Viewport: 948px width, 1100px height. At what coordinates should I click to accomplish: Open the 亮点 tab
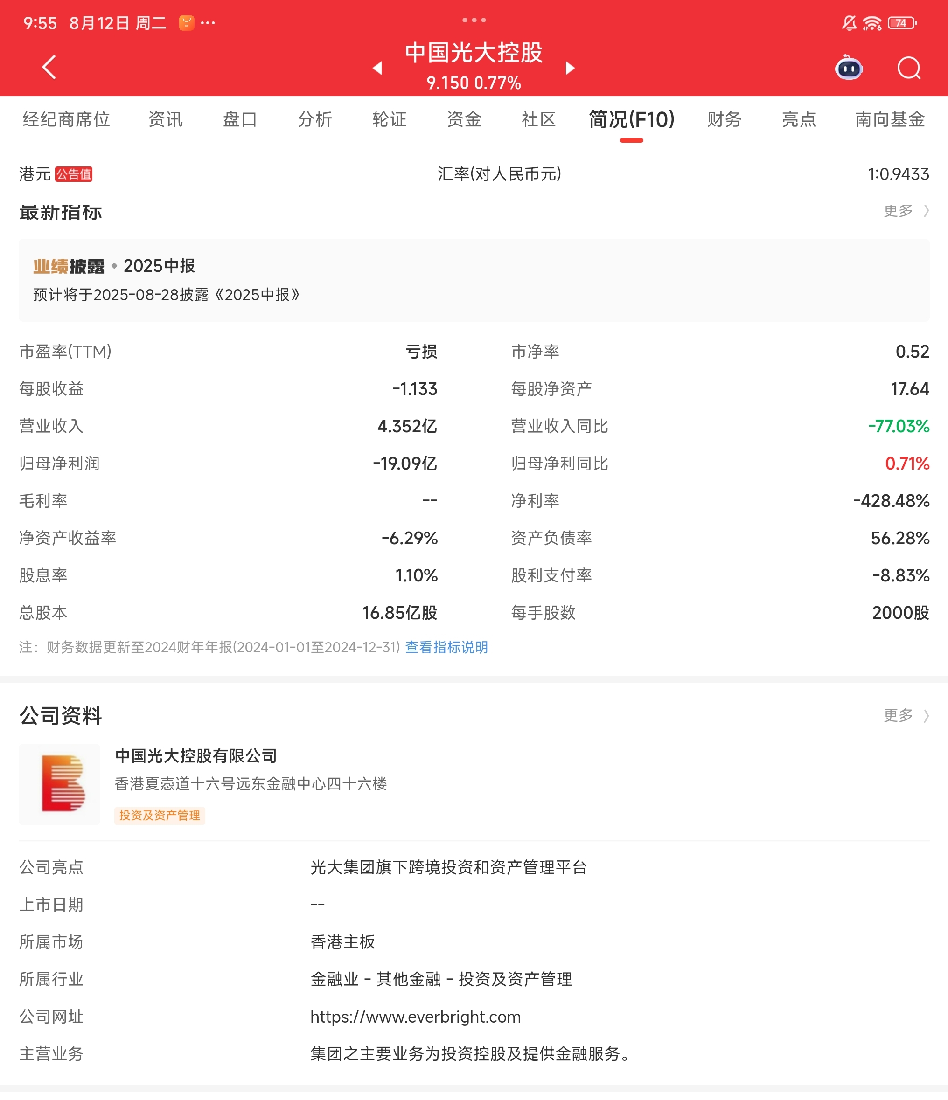(x=799, y=119)
